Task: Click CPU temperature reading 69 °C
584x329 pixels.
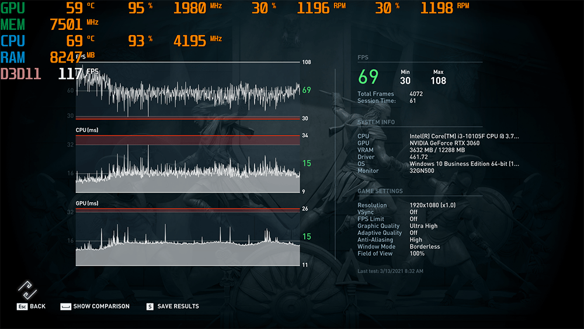Action: tap(80, 40)
